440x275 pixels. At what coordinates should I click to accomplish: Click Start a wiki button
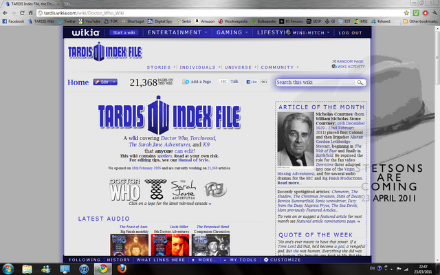tap(124, 32)
